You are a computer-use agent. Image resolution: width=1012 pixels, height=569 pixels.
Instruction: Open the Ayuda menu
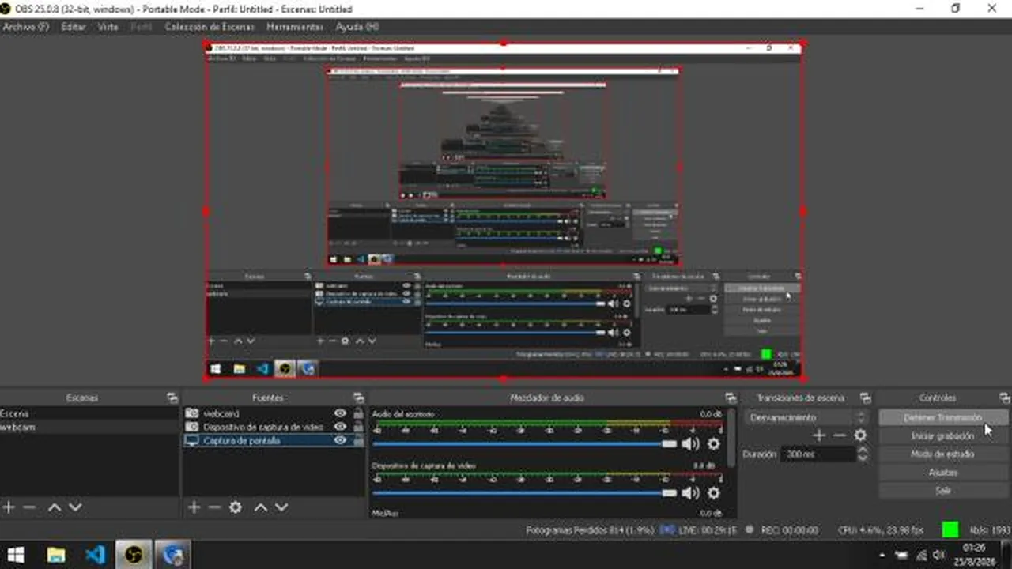[x=357, y=27]
